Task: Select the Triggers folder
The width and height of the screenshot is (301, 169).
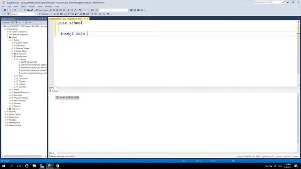Action: pyautogui.click(x=22, y=81)
